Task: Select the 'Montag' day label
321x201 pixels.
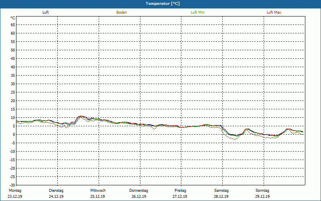Action: click(x=15, y=191)
